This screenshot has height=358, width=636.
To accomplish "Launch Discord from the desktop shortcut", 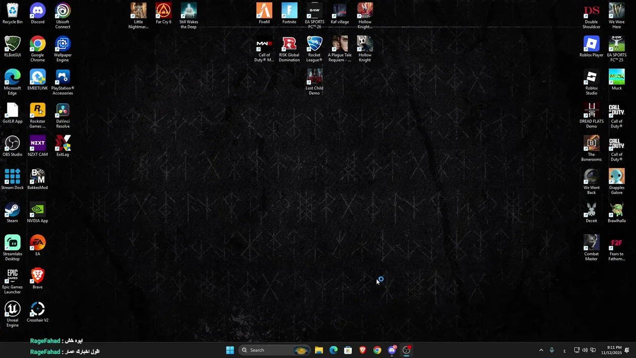I will [x=38, y=14].
